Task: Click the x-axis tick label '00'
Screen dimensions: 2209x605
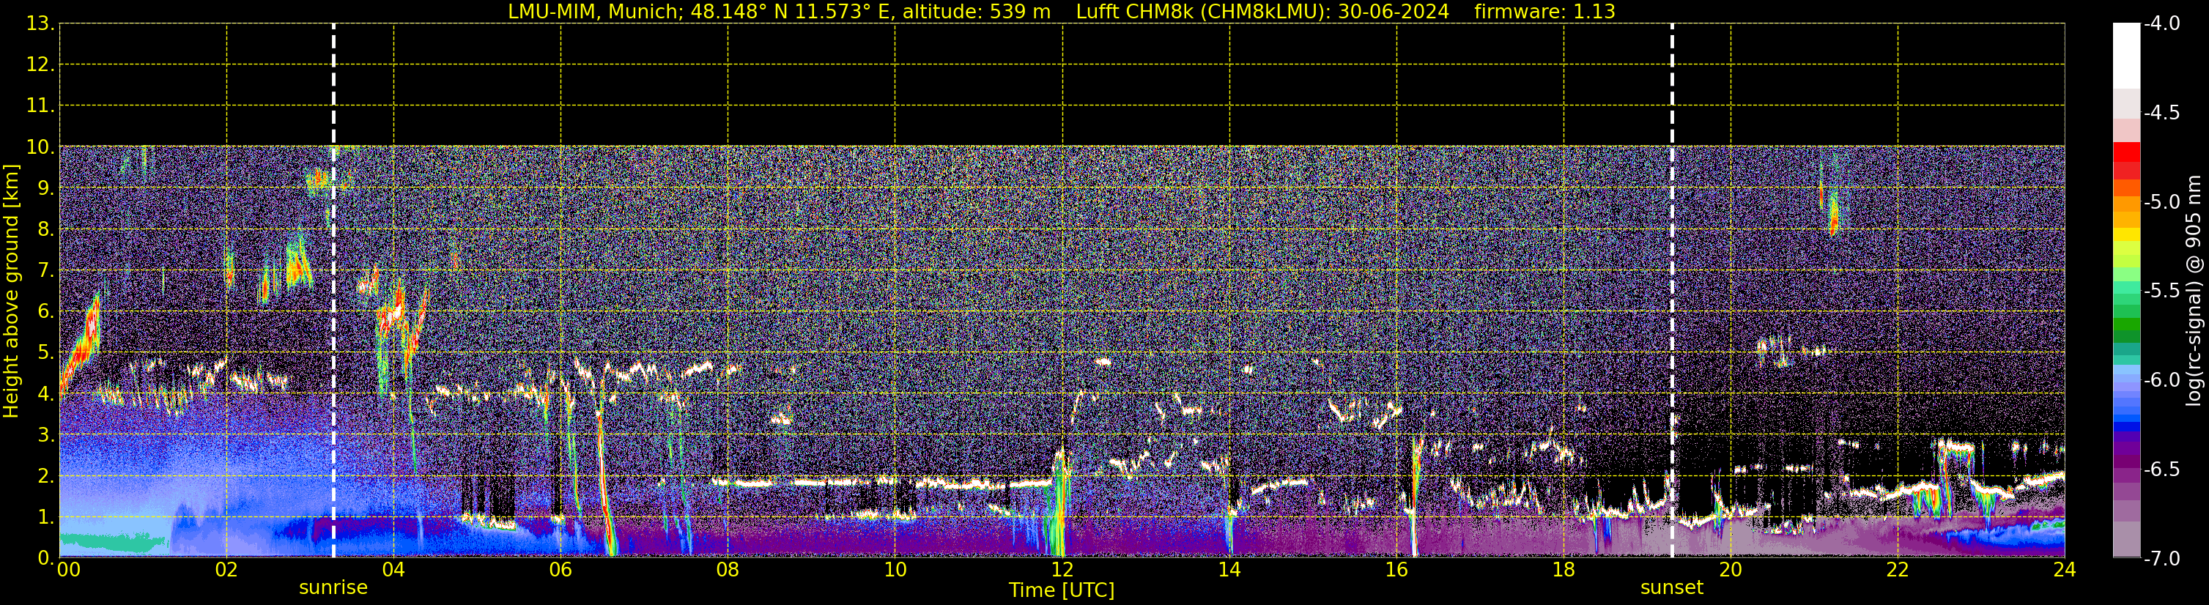Action: tap(69, 570)
